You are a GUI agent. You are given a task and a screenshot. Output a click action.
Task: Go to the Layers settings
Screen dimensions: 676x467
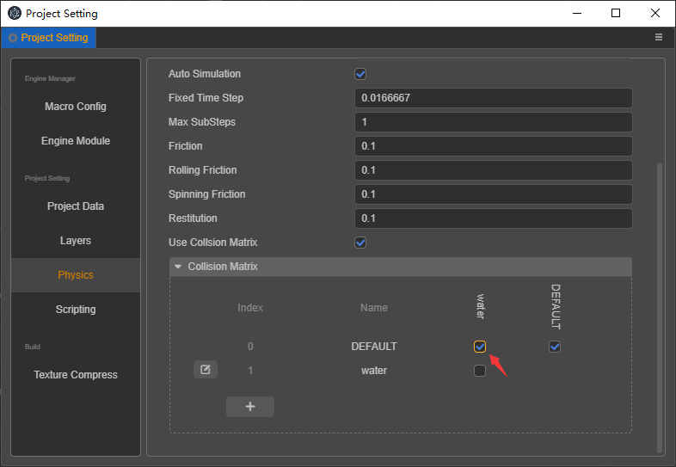pyautogui.click(x=76, y=241)
